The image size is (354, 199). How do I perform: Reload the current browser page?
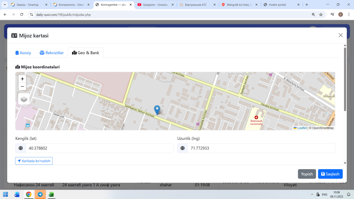22,15
